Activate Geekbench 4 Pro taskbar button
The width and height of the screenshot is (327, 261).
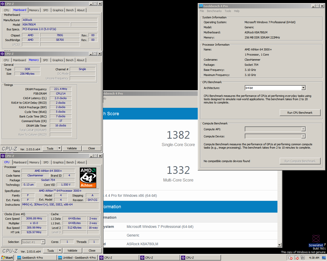[36, 258]
